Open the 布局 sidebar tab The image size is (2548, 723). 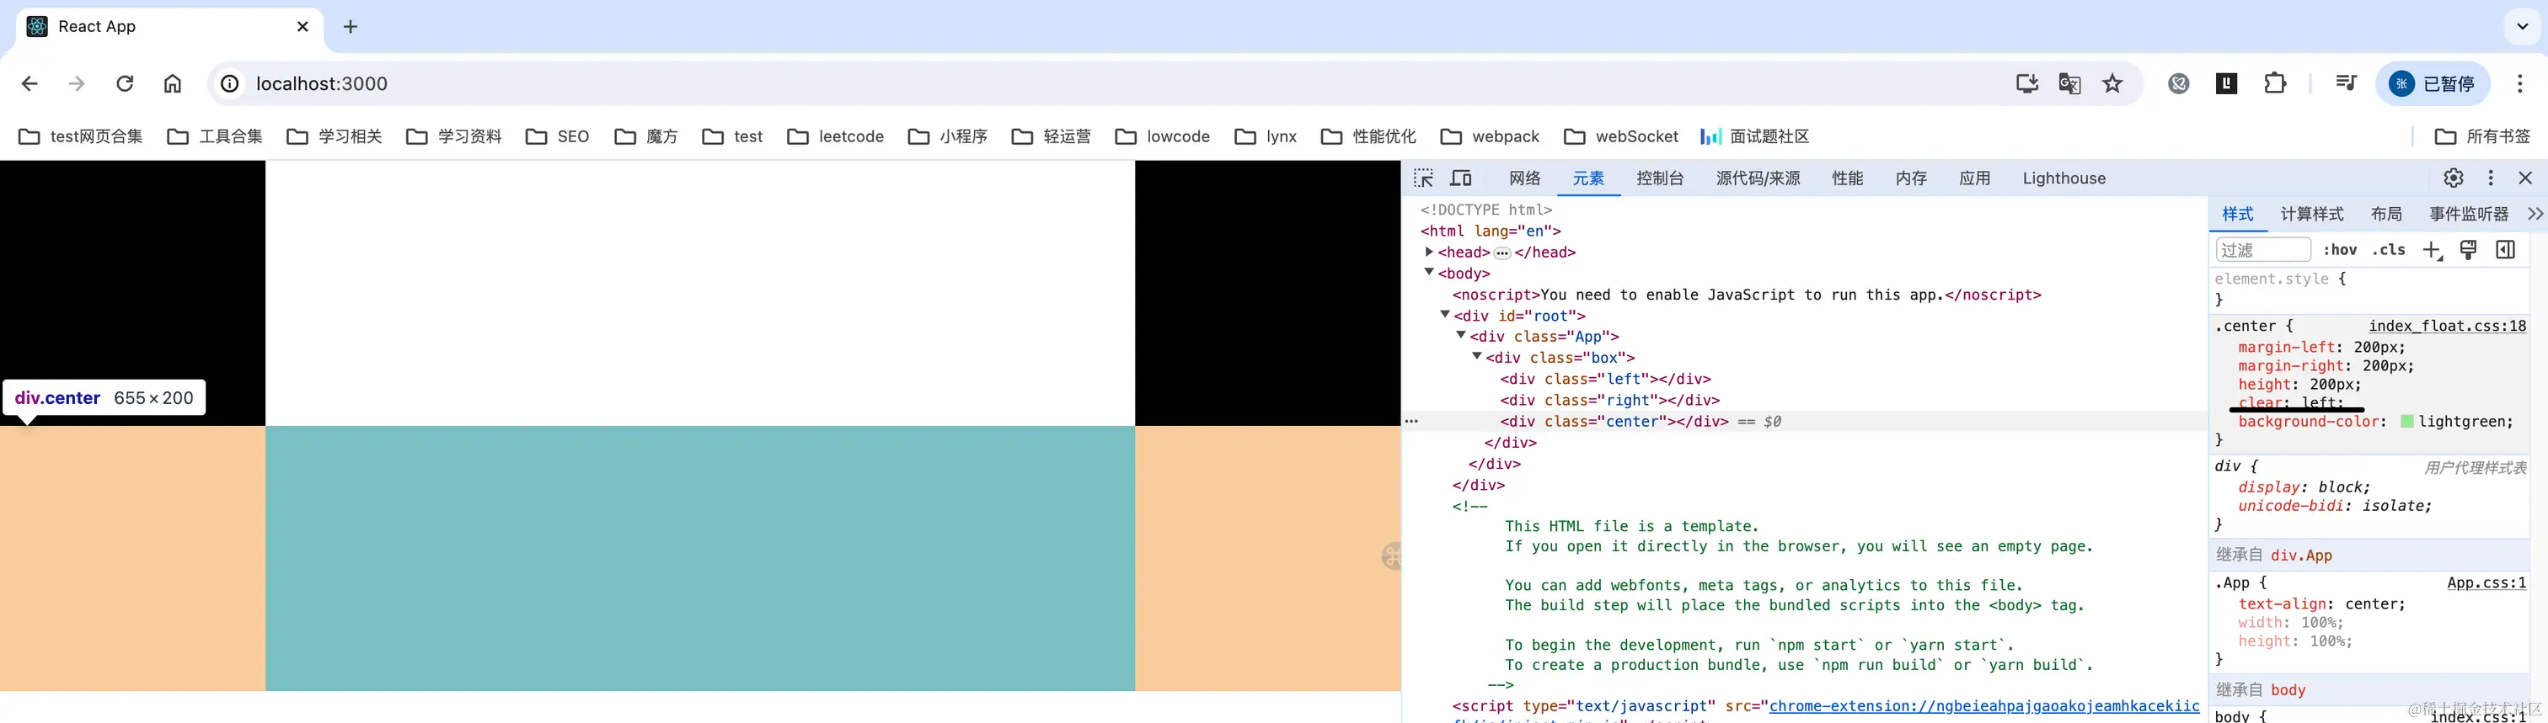[2385, 215]
